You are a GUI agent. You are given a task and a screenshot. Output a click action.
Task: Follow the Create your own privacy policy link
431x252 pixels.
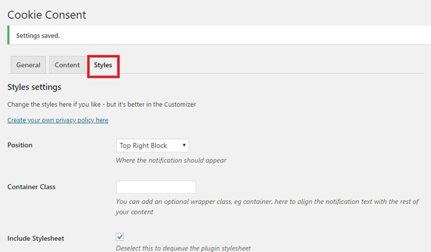coord(58,120)
